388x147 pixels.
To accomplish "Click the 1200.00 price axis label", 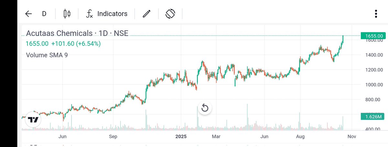I will tap(374, 70).
